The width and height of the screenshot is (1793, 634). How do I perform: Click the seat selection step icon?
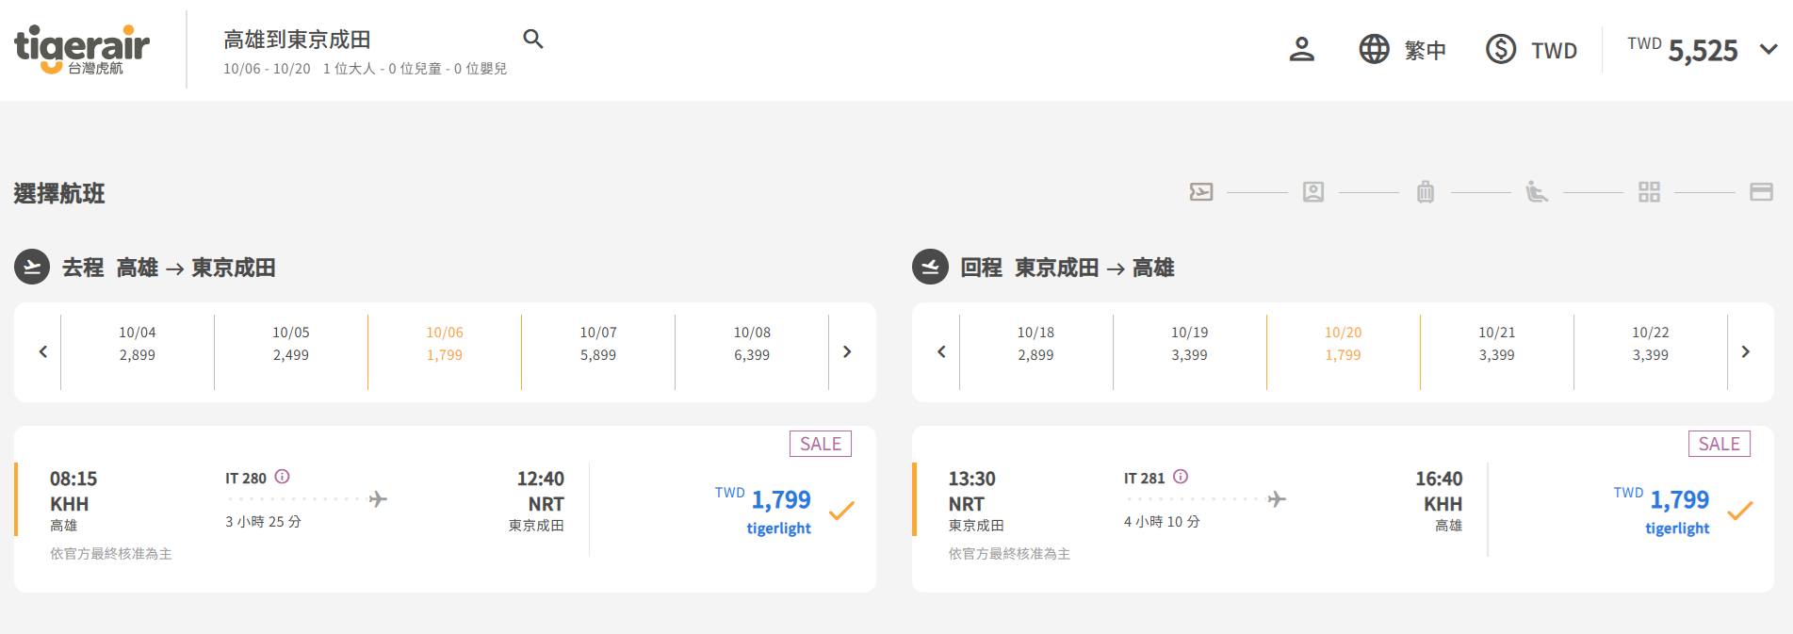1537,192
